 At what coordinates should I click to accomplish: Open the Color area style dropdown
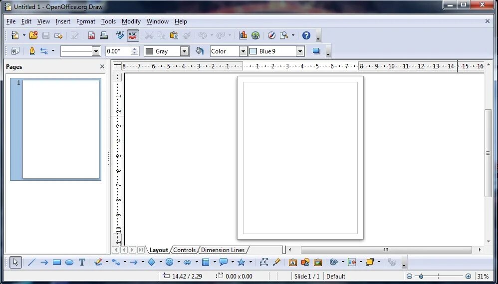pos(243,51)
